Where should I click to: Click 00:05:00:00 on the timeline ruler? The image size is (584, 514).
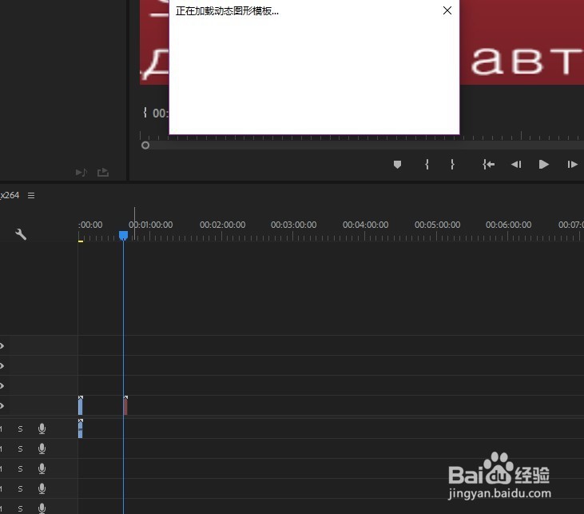[437, 225]
